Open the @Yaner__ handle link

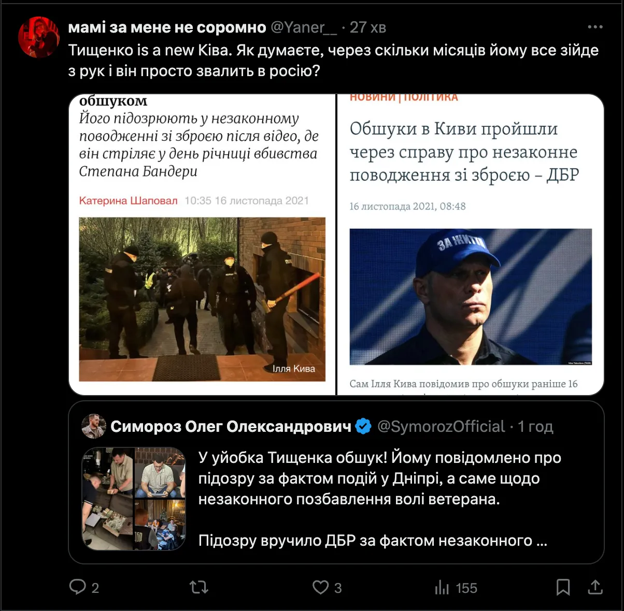pyautogui.click(x=304, y=27)
